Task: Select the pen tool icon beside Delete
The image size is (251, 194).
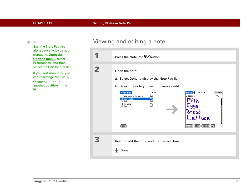Action: tap(213, 126)
